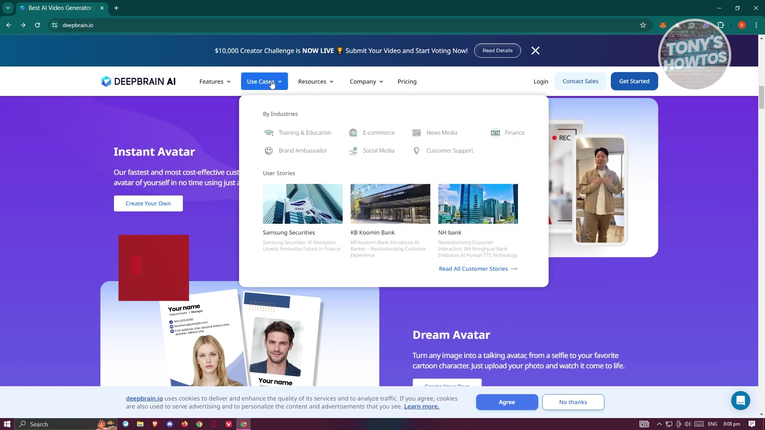The width and height of the screenshot is (765, 430).
Task: Open a new browser tab
Action: coord(116,8)
